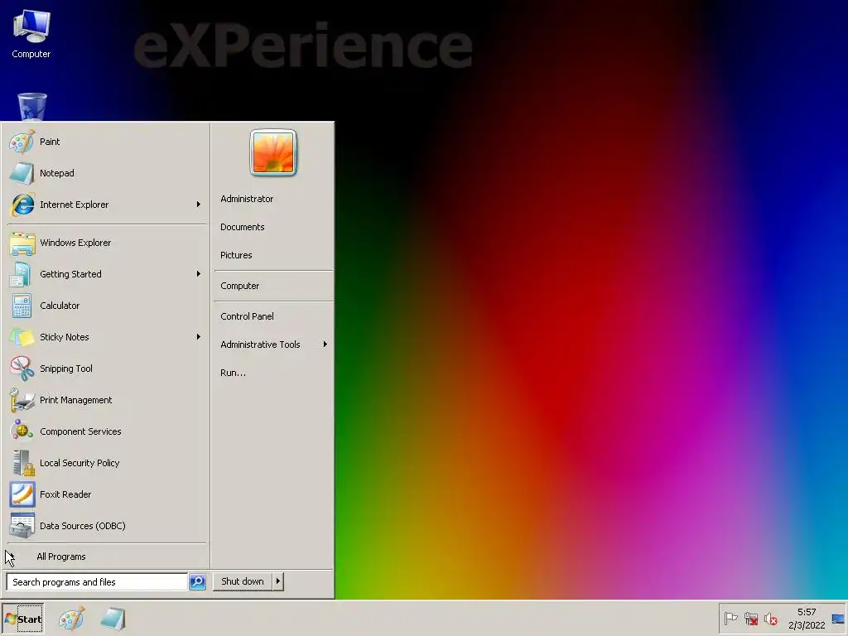Open pinned Notepad on the taskbar
Screen dimensions: 848x636
click(113, 619)
